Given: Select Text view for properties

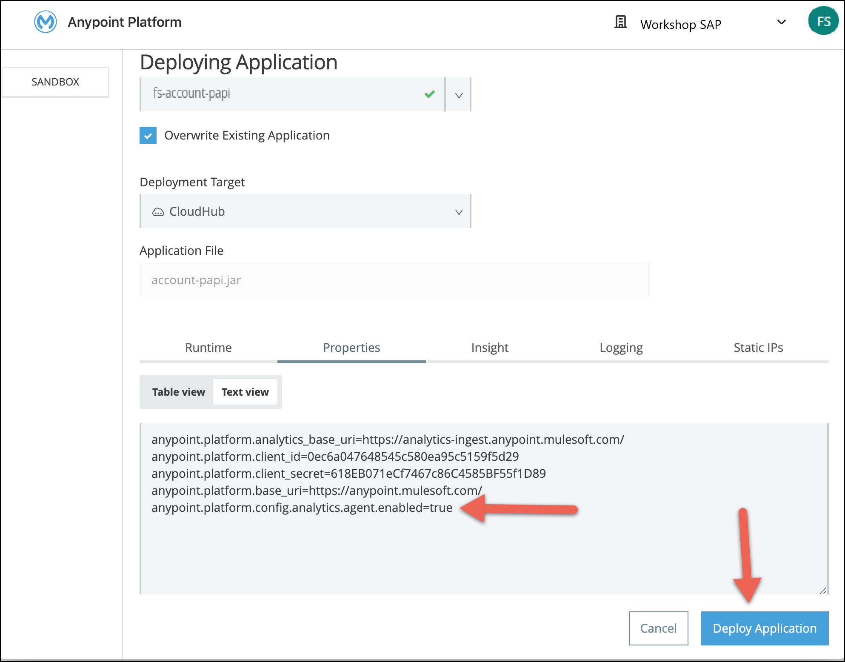Looking at the screenshot, I should point(245,392).
